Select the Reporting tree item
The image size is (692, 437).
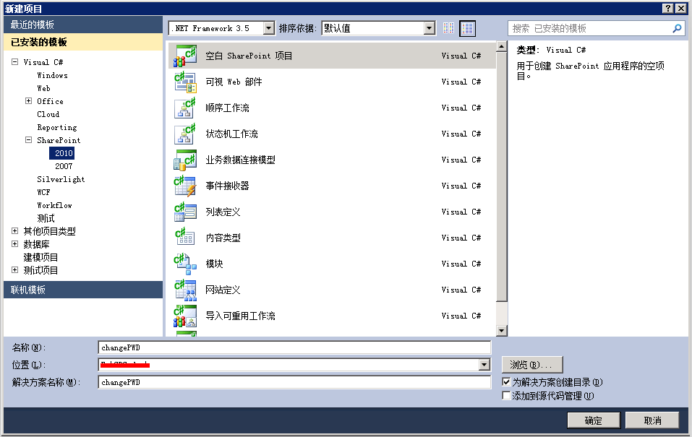pos(57,127)
